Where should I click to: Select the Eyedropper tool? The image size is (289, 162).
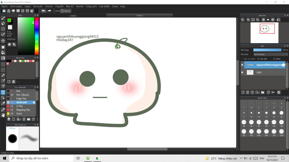[3, 110]
